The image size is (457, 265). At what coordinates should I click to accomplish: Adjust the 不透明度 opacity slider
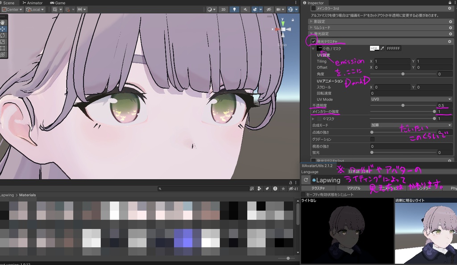click(x=403, y=105)
